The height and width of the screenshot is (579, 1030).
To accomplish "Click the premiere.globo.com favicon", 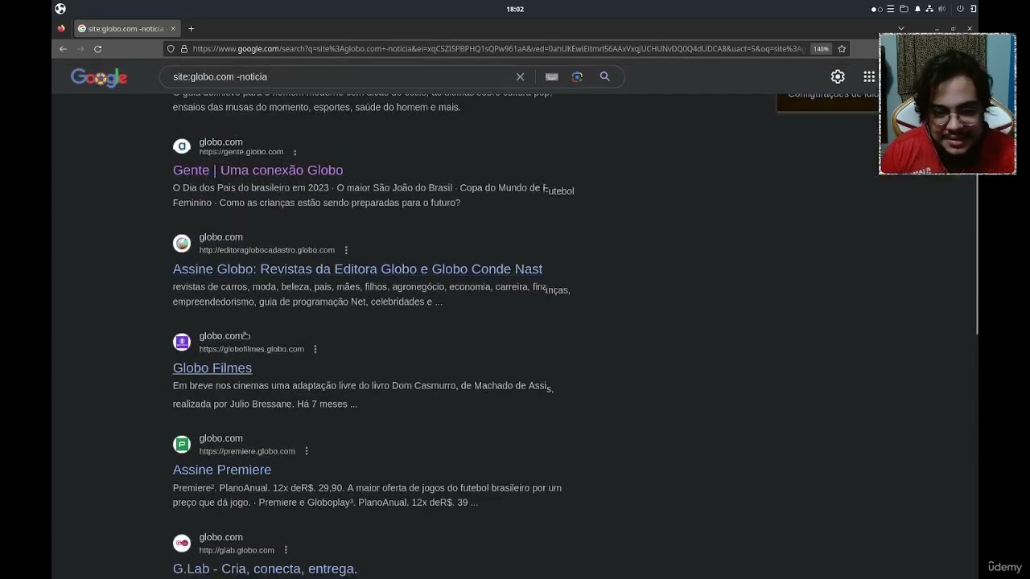I will point(182,444).
